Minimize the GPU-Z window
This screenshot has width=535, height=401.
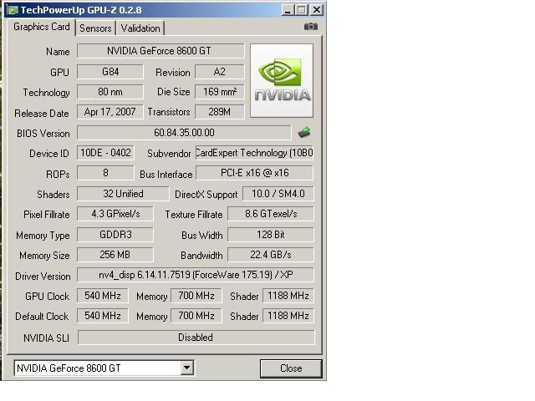[288, 10]
